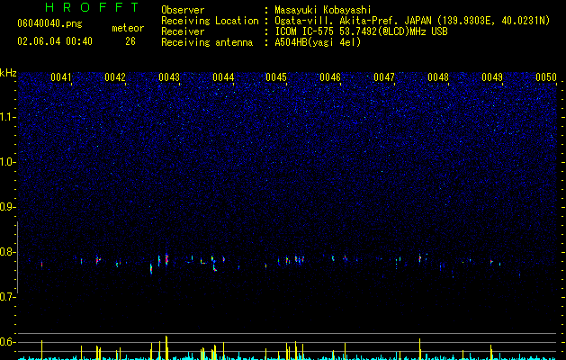Click the Receiving Location coordinates line
The height and width of the screenshot is (360, 566).
click(412, 21)
